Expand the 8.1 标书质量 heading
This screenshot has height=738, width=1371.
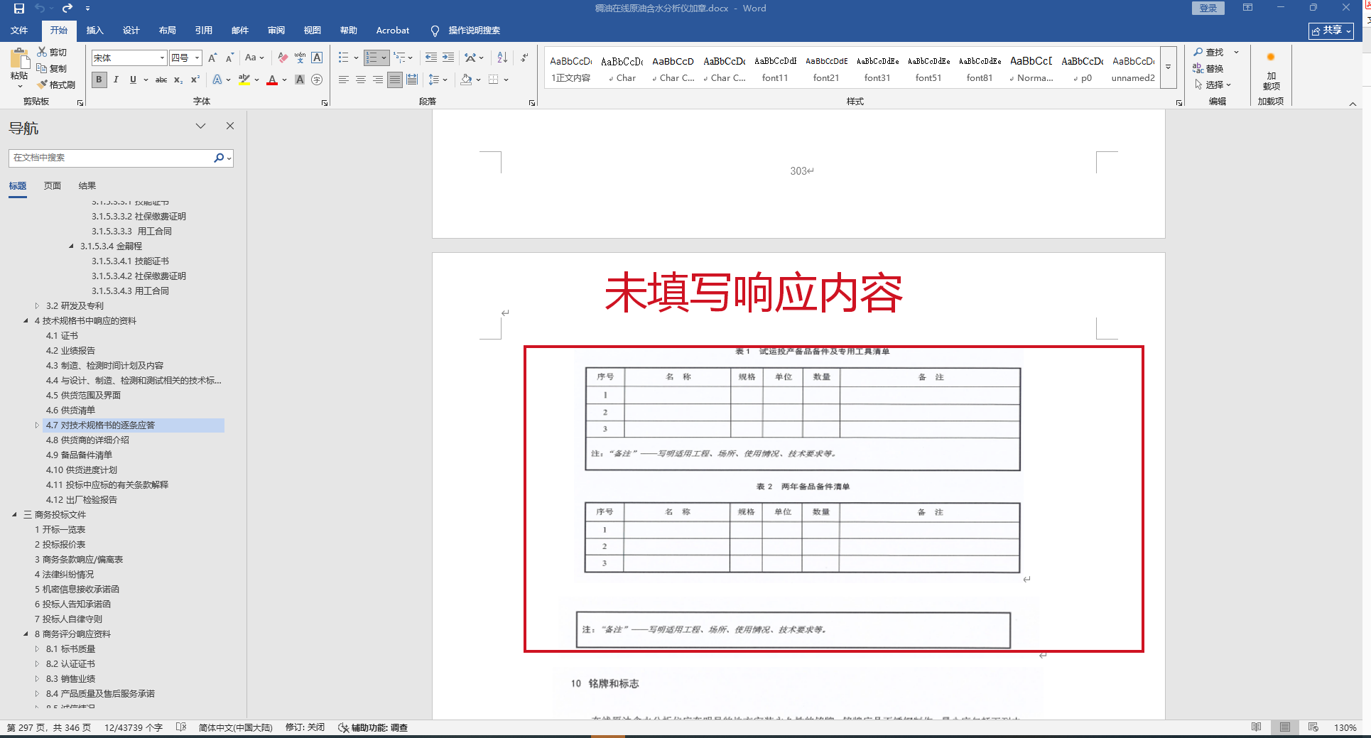[x=37, y=649]
